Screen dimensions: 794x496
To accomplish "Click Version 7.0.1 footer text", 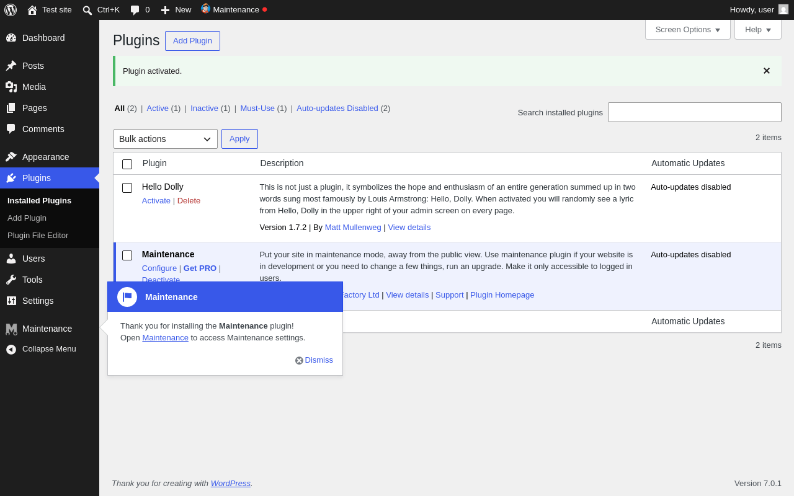I will [758, 483].
